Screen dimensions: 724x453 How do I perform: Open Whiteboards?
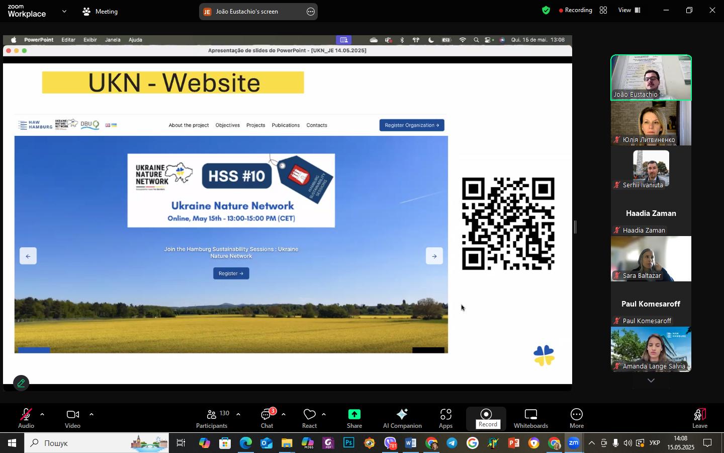point(531,418)
